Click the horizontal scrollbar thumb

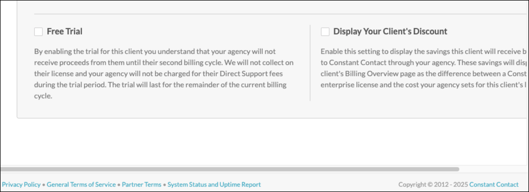pos(230,169)
